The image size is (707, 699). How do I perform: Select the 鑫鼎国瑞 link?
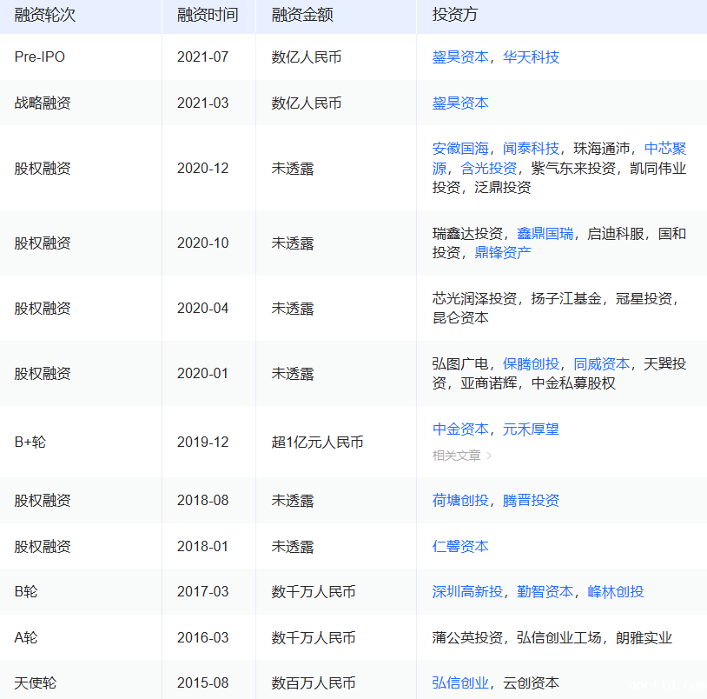click(545, 234)
